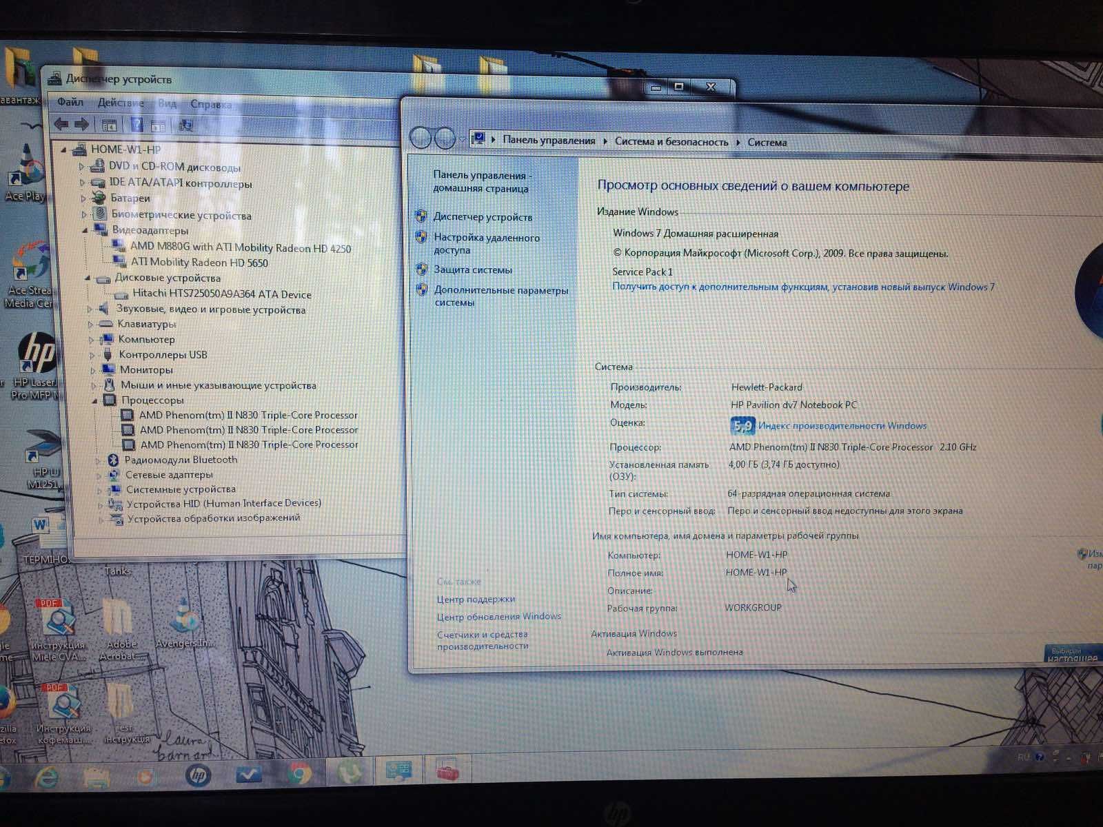Select AMD M880G with ATI Mobility Radeon HD 4250
Screen dimensions: 1103x827
pyautogui.click(x=241, y=247)
